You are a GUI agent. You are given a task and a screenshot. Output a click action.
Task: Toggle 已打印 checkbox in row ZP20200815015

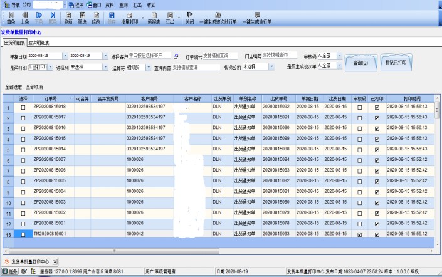tap(377, 139)
